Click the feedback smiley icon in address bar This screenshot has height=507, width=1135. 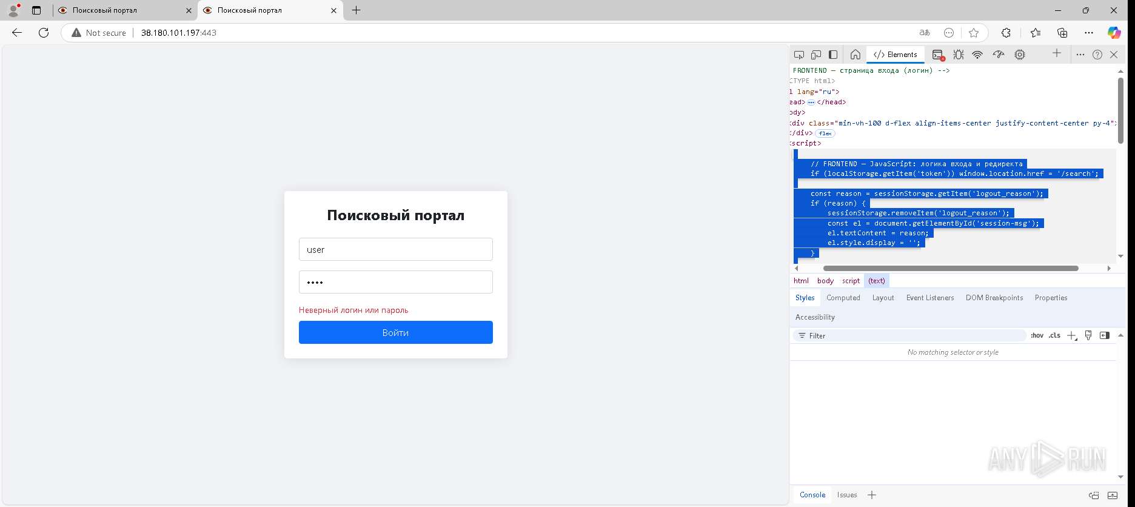pyautogui.click(x=949, y=33)
